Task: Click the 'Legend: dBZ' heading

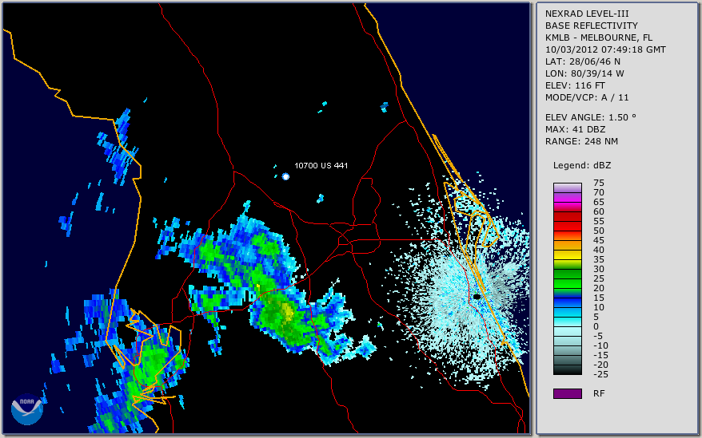Action: click(582, 165)
